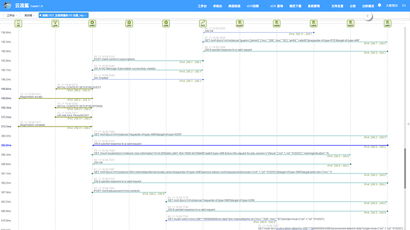Click the 382.8ms highlighted timestamp
410x230 pixels.
(6, 145)
